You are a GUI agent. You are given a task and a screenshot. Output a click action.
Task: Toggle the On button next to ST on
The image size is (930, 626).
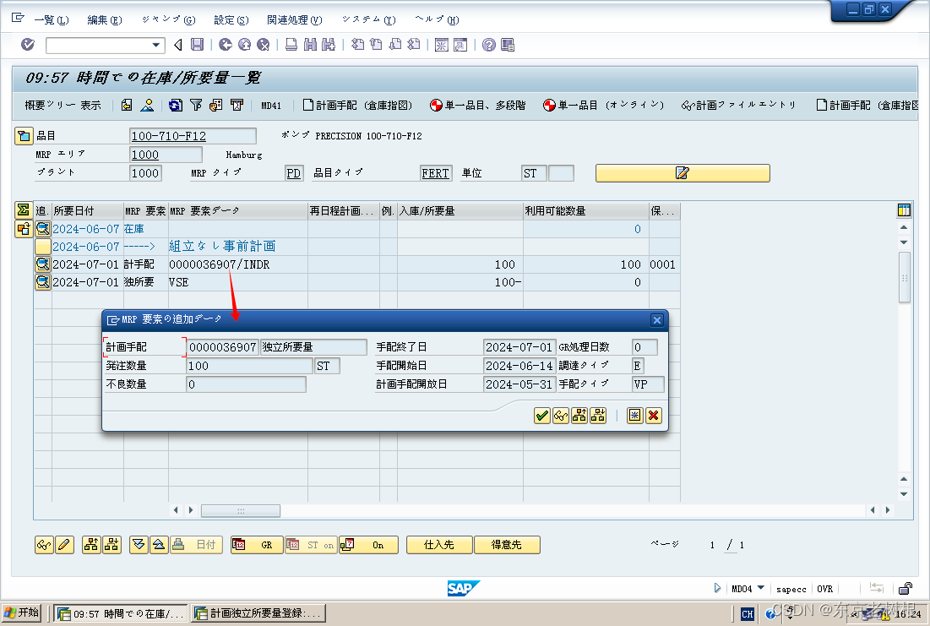pos(368,545)
